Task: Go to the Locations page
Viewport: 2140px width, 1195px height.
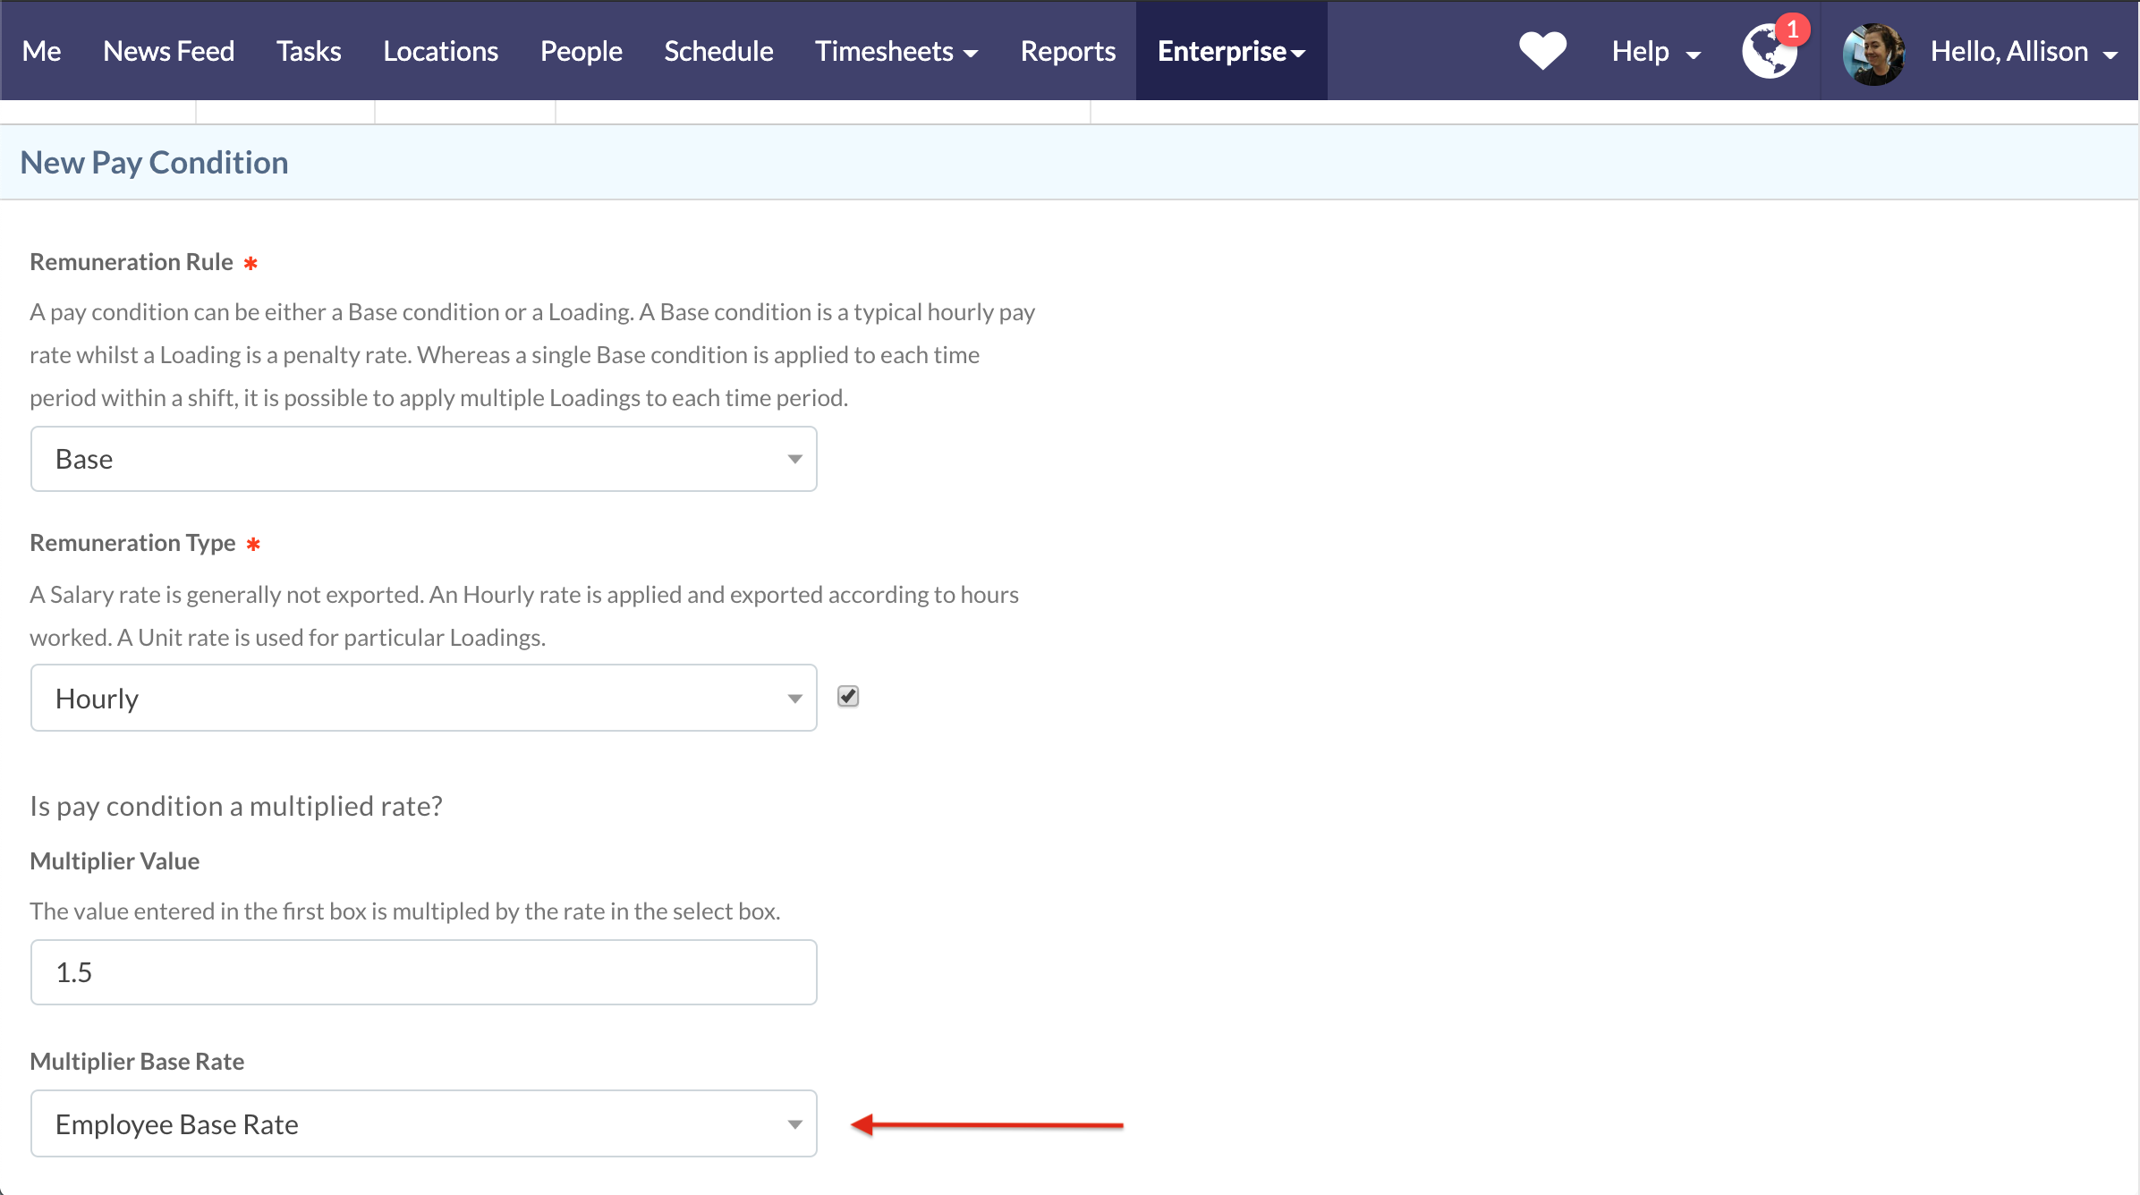Action: coord(440,51)
